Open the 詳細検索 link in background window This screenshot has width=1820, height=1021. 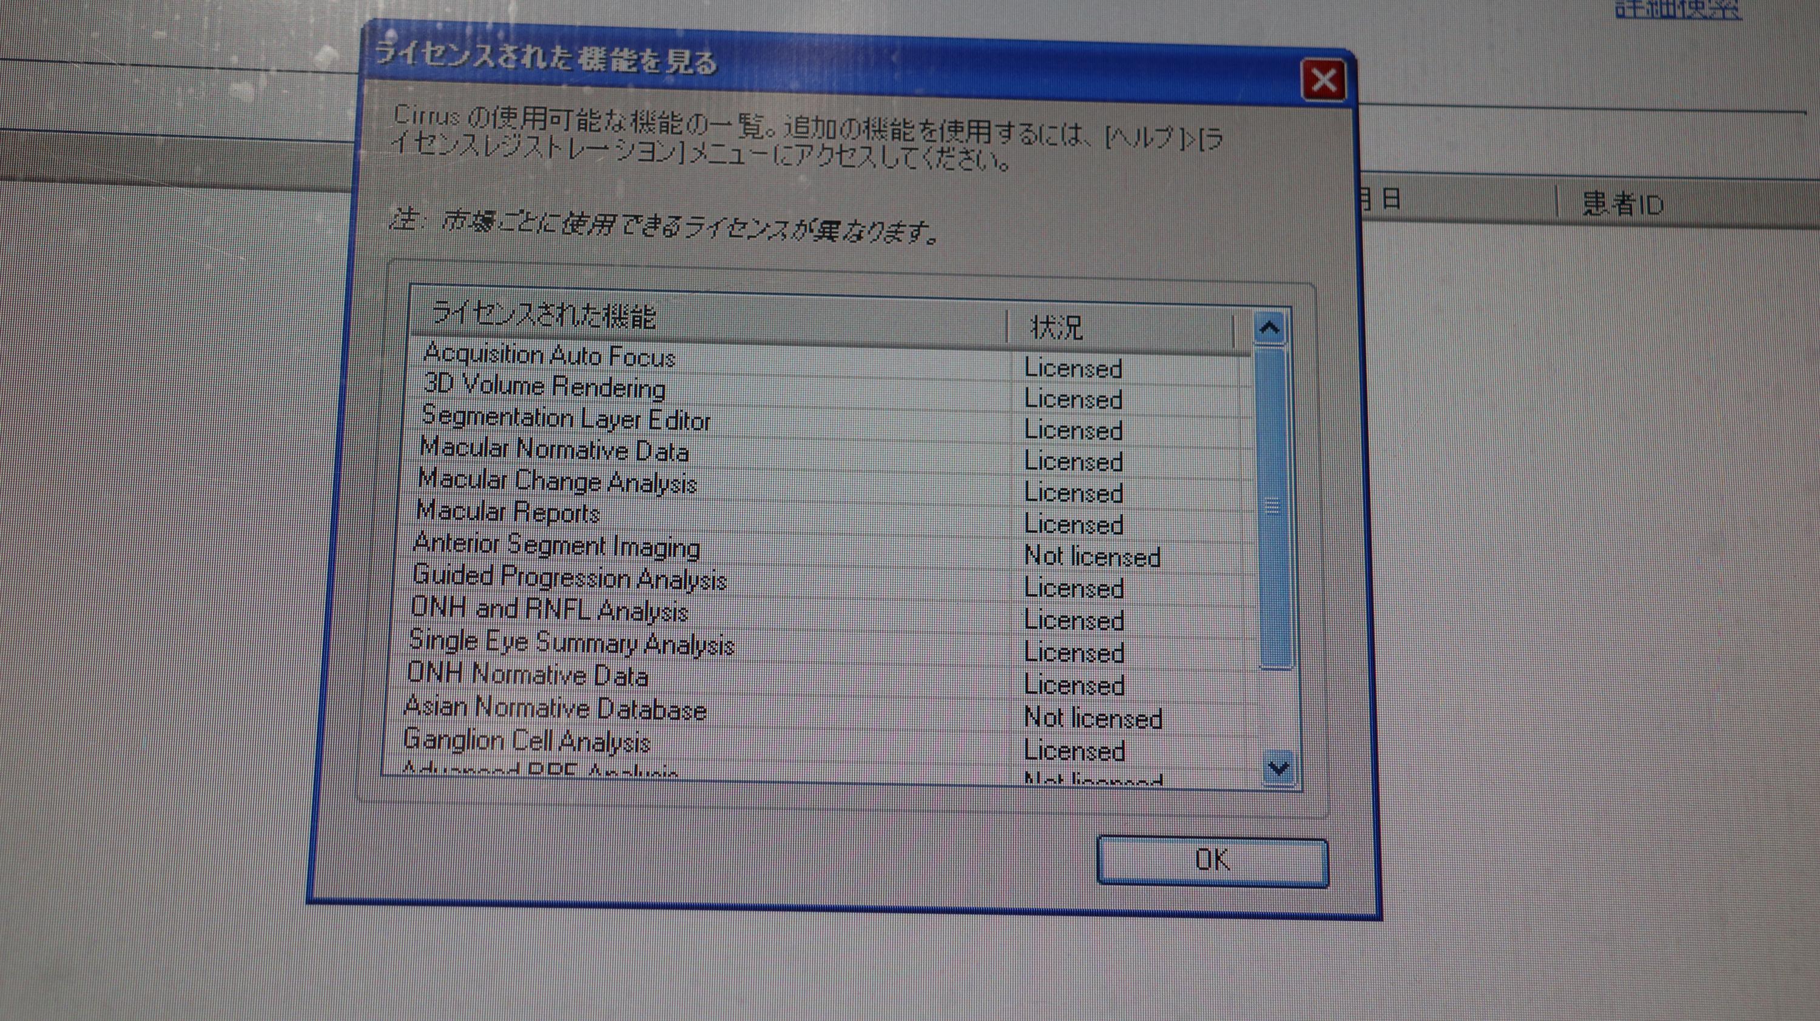tap(1678, 9)
